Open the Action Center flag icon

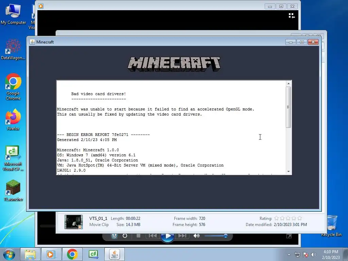(306, 255)
